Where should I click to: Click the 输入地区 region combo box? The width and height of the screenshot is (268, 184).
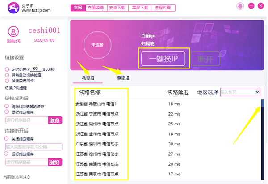tap(236, 92)
